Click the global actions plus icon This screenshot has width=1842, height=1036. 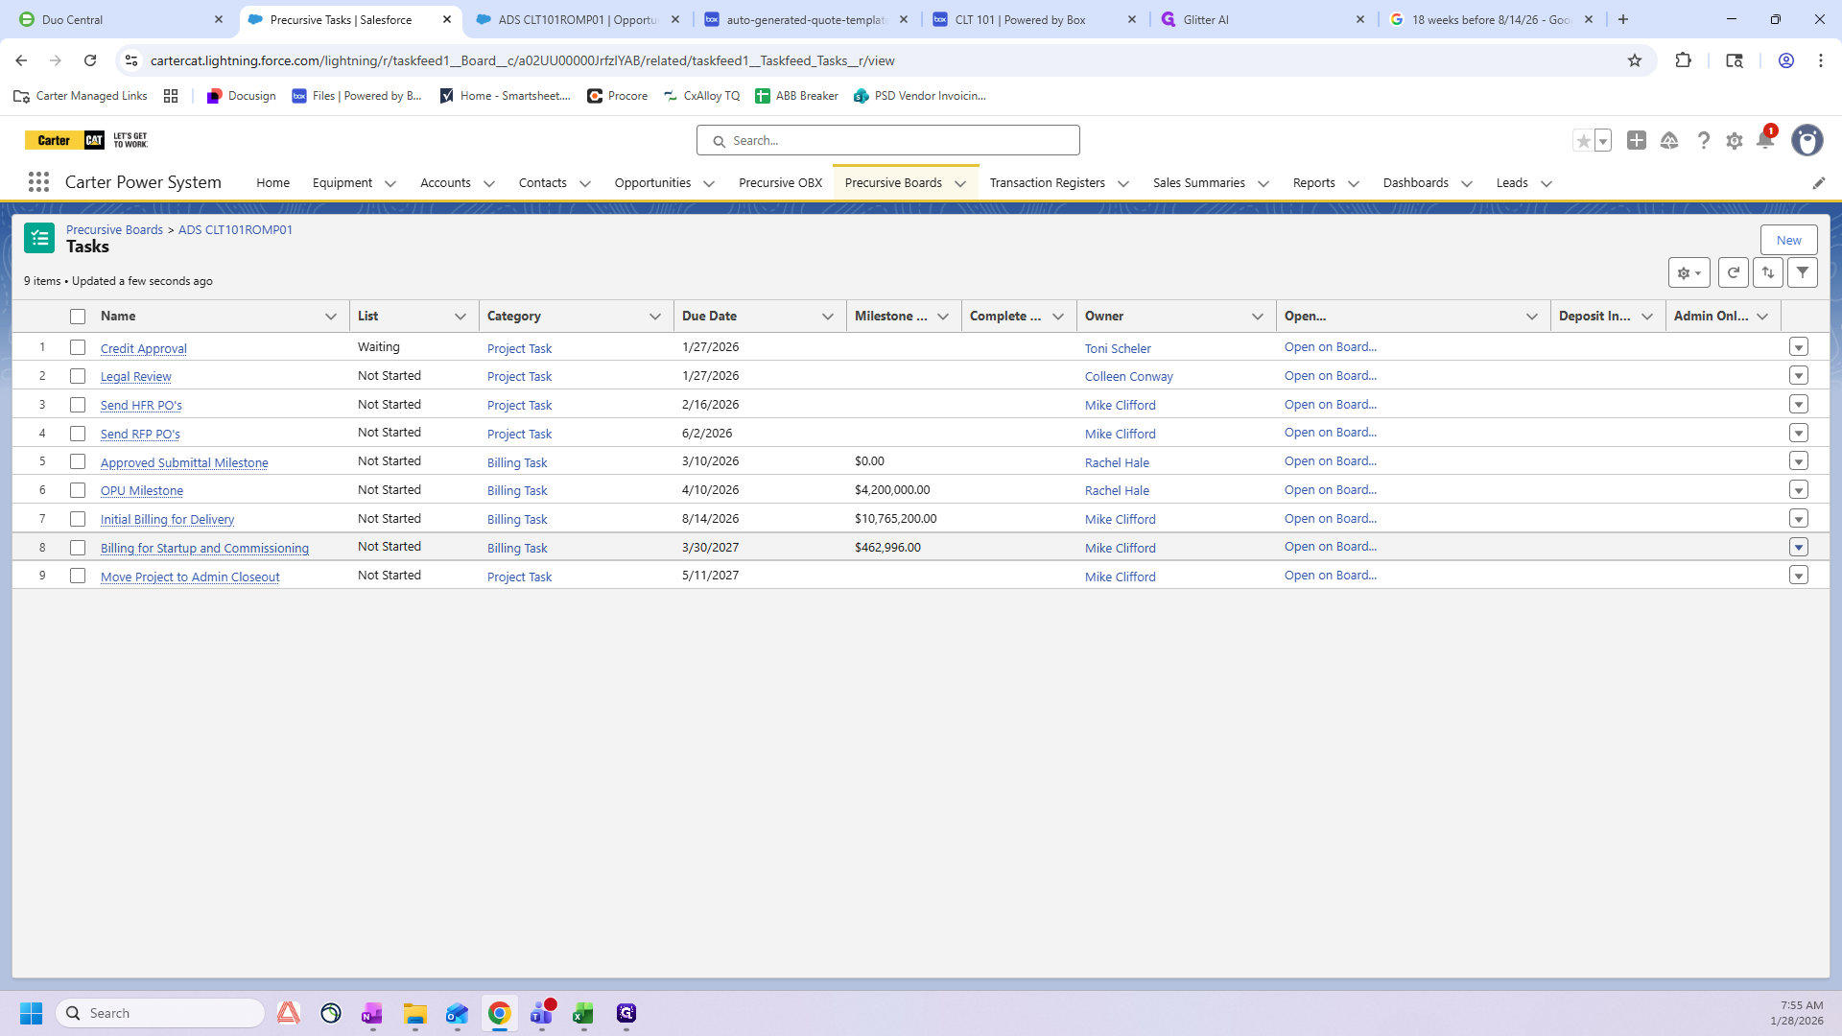(x=1637, y=141)
